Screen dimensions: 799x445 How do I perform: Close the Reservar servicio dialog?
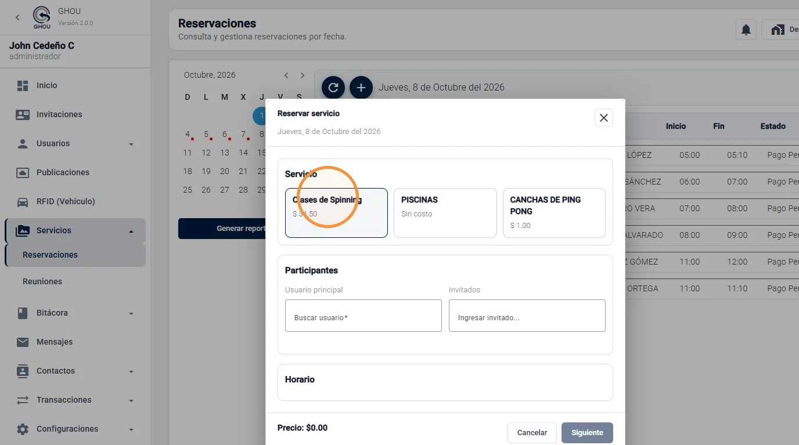(604, 118)
